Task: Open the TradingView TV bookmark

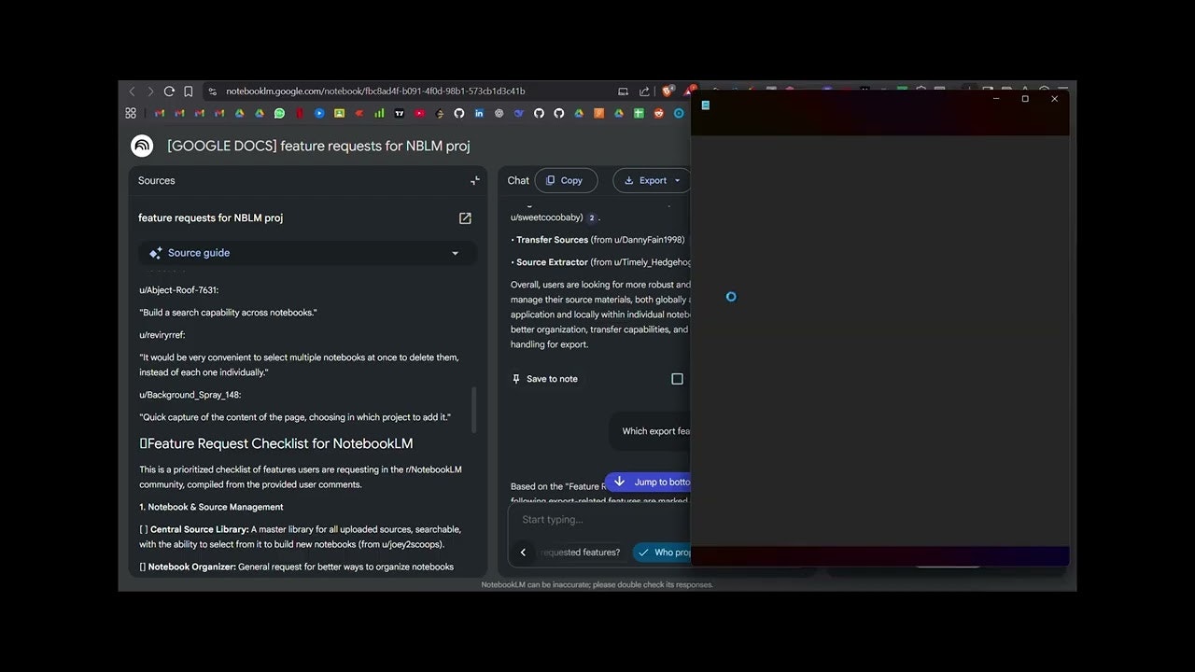Action: pyautogui.click(x=400, y=113)
